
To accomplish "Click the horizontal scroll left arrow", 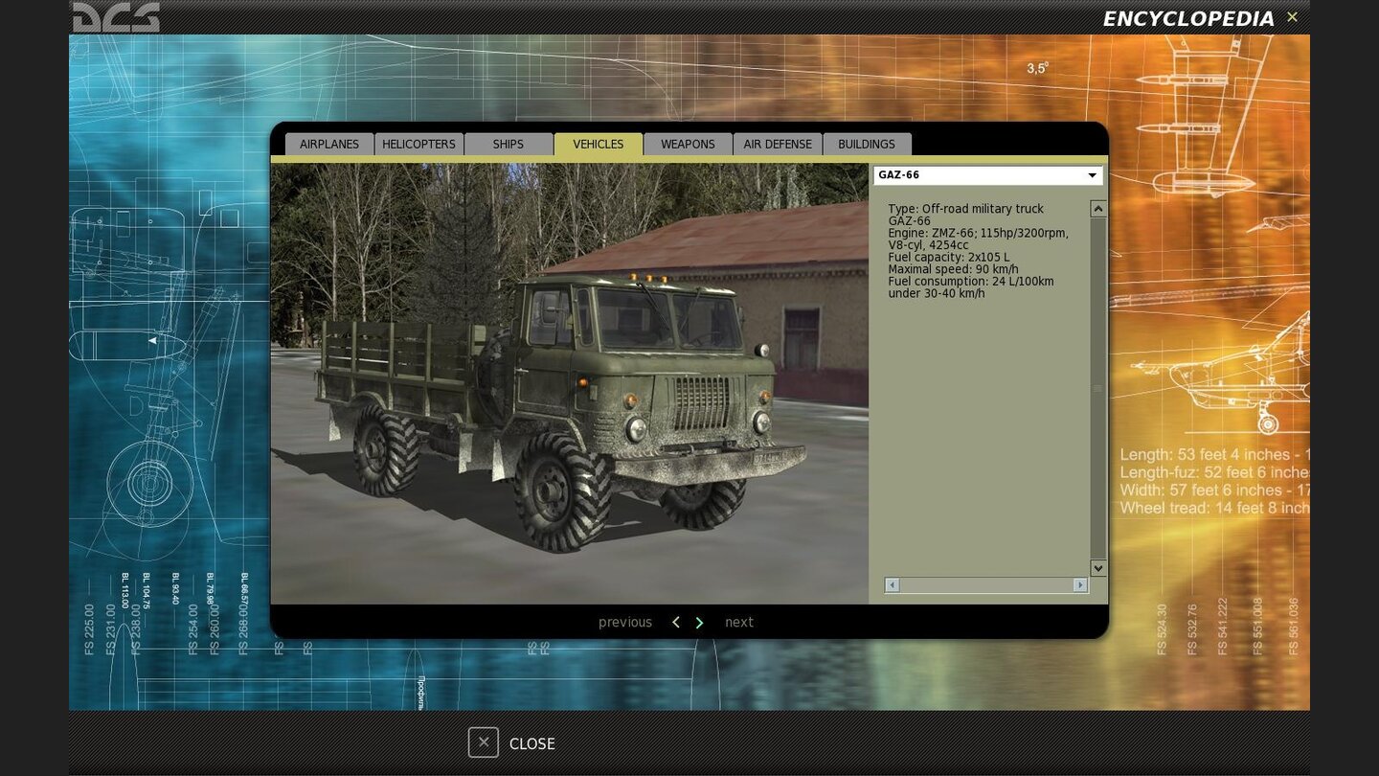I will (x=893, y=584).
